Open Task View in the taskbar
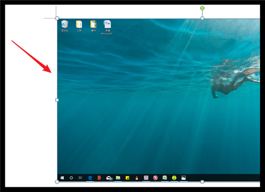 [81, 178]
